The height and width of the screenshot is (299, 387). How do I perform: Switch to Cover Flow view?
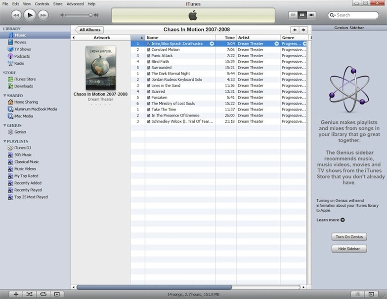pyautogui.click(x=311, y=15)
